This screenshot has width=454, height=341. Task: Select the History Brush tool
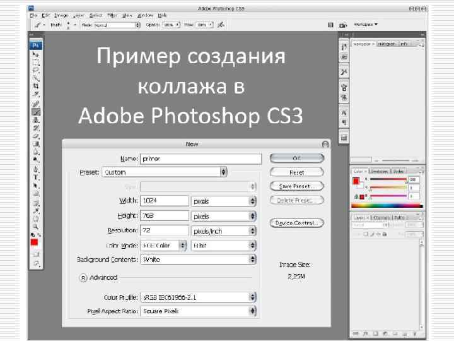tap(35, 128)
